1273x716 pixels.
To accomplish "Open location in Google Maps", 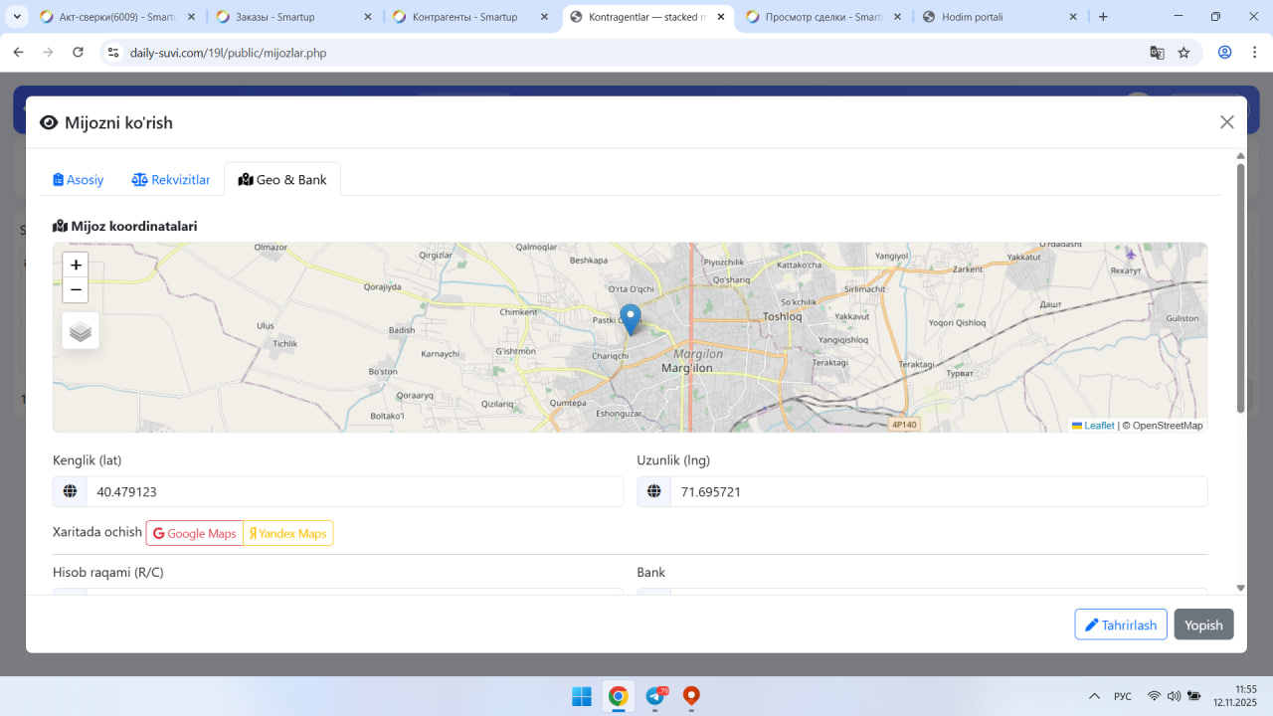I will 195,533.
